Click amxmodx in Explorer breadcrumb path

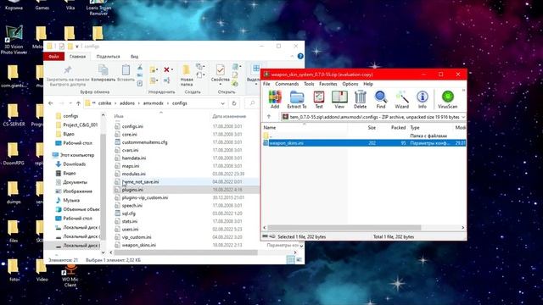(x=153, y=103)
